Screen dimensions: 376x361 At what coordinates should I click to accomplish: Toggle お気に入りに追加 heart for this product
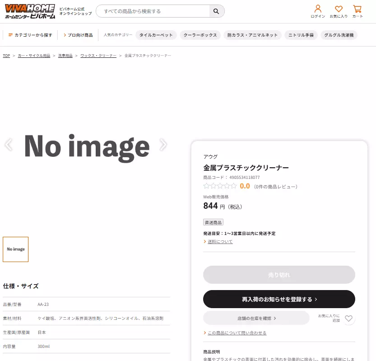click(x=348, y=319)
